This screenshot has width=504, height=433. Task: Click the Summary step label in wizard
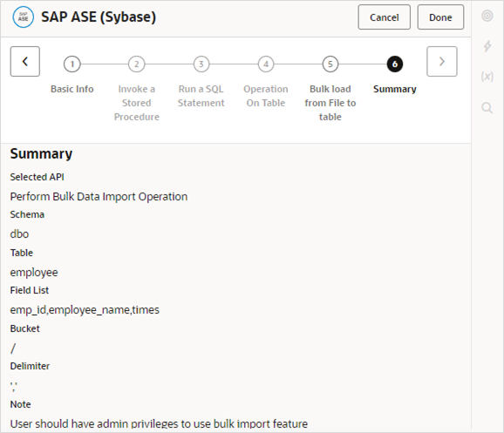pyautogui.click(x=395, y=89)
